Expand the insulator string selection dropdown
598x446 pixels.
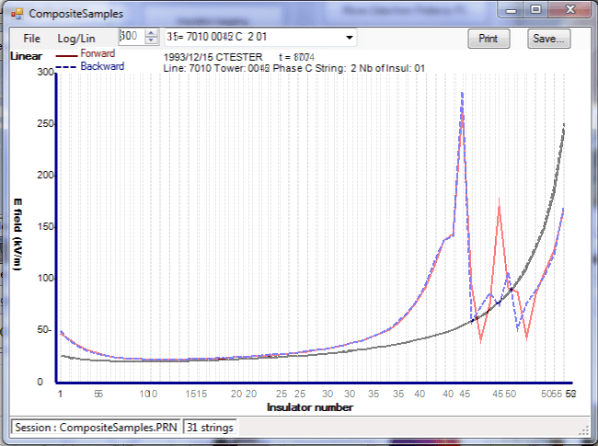click(x=349, y=38)
